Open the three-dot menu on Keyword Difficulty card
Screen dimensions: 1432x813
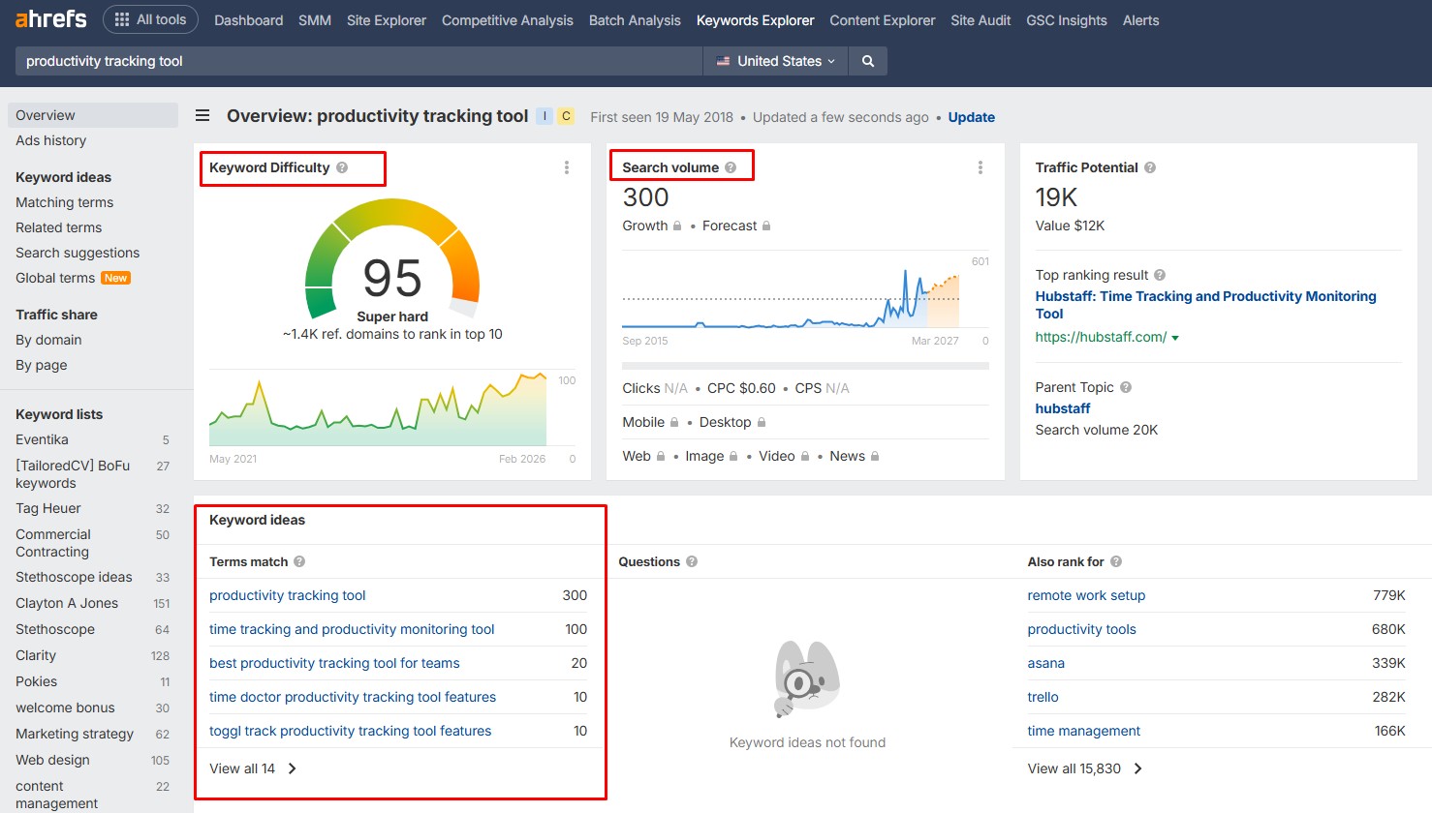tap(566, 166)
